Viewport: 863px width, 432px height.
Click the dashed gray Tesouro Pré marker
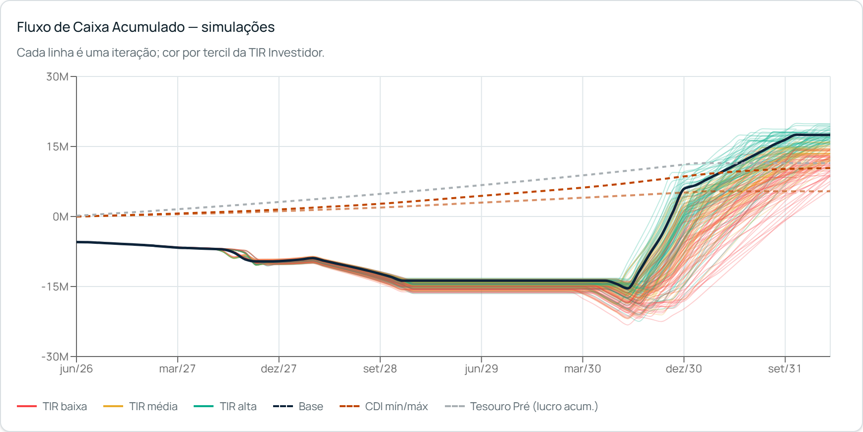[455, 406]
